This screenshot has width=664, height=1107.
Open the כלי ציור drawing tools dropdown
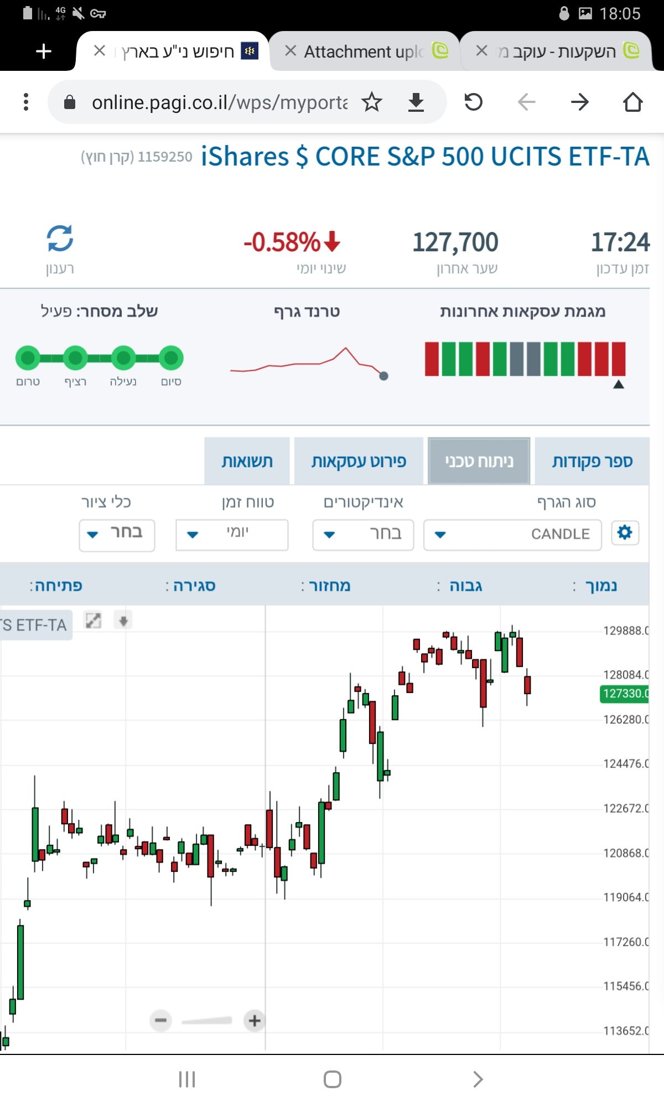[117, 534]
